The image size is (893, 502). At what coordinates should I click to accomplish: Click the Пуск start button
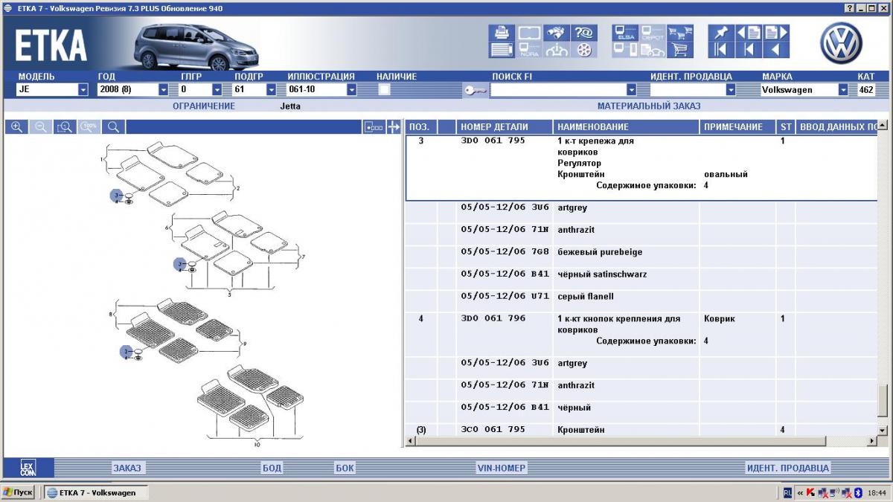tap(18, 492)
